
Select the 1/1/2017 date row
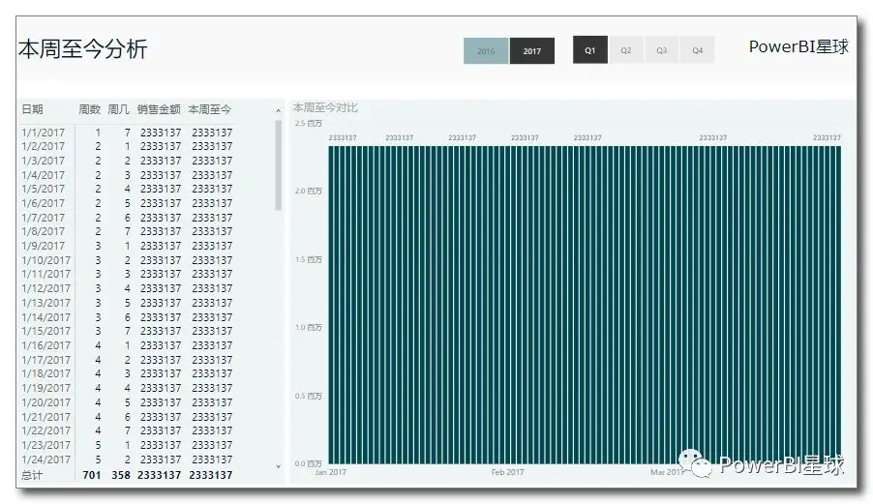click(127, 133)
